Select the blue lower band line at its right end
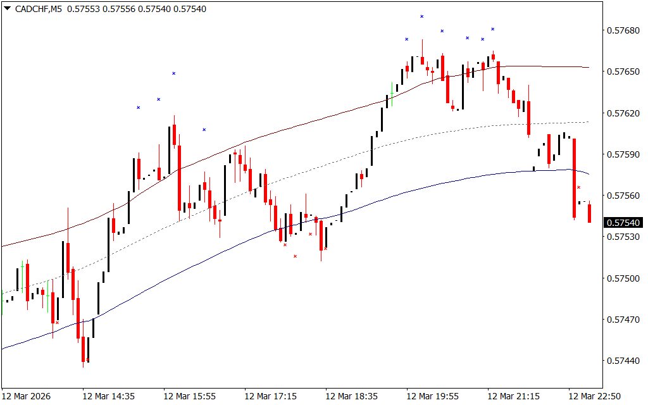The image size is (648, 405). pos(587,173)
